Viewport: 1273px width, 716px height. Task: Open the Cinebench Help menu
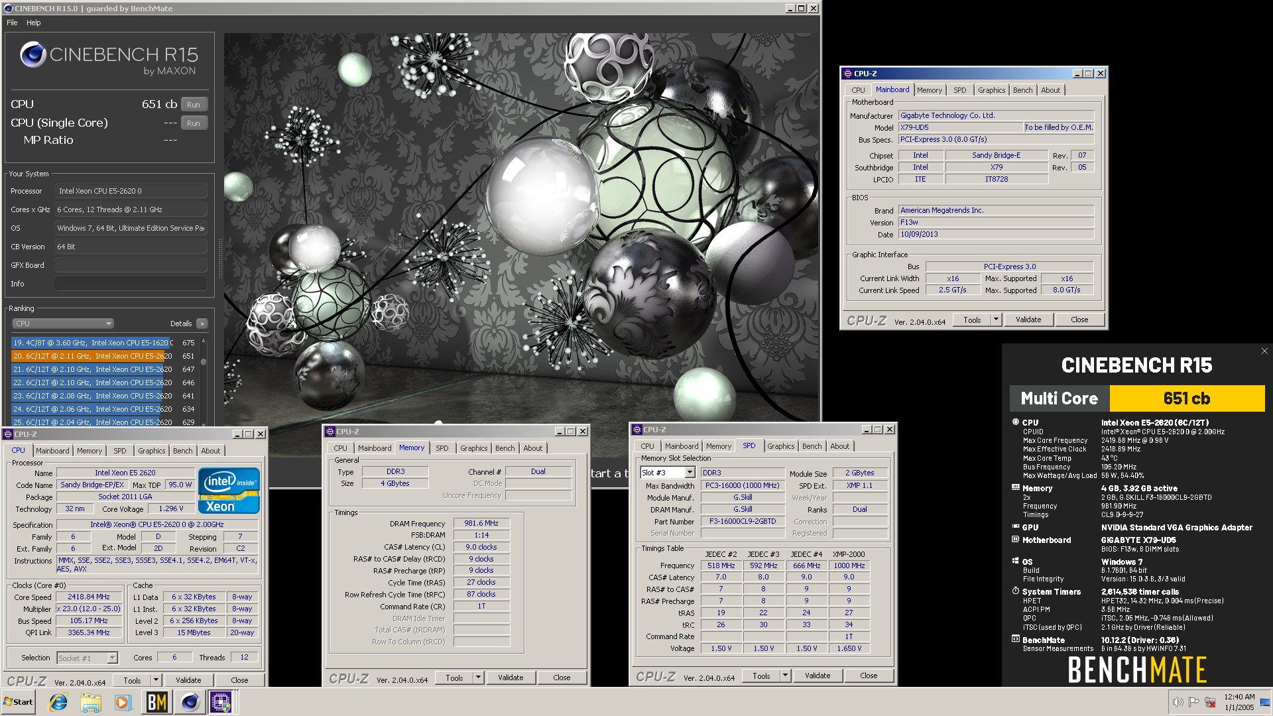point(33,23)
